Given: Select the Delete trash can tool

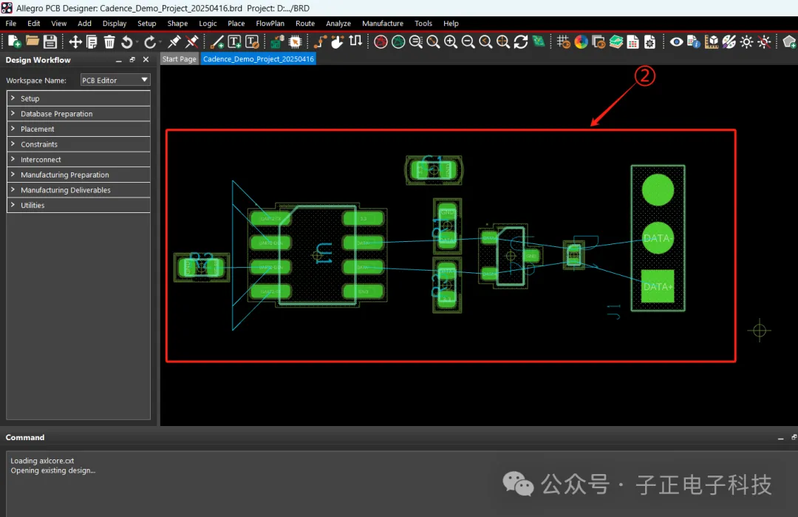Looking at the screenshot, I should tap(109, 41).
